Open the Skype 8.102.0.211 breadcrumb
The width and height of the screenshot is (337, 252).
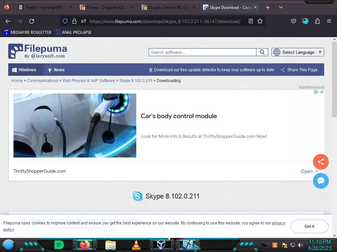(x=136, y=81)
